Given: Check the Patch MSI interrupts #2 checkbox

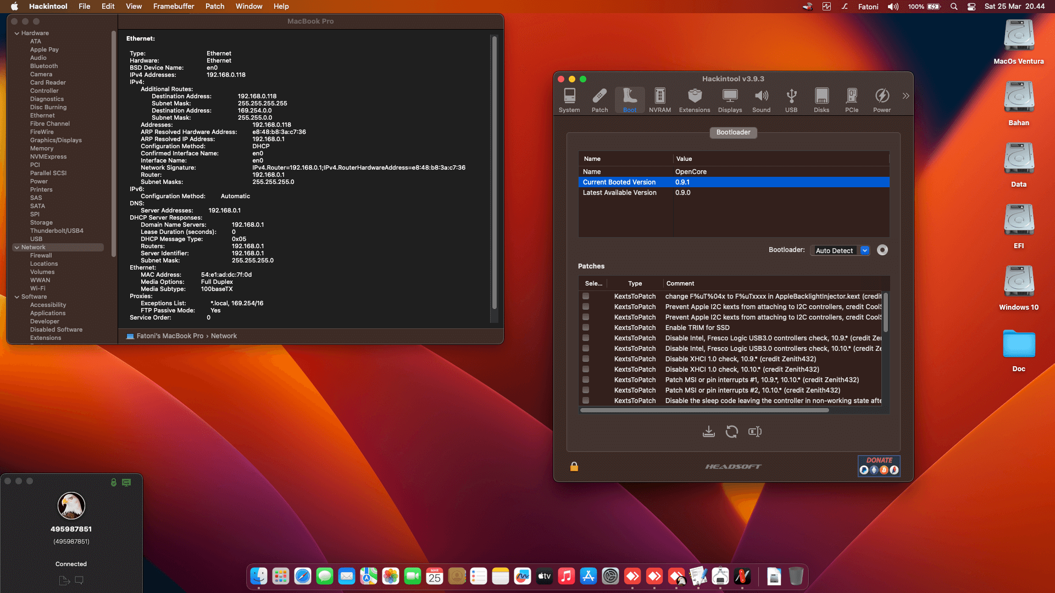Looking at the screenshot, I should (x=586, y=390).
